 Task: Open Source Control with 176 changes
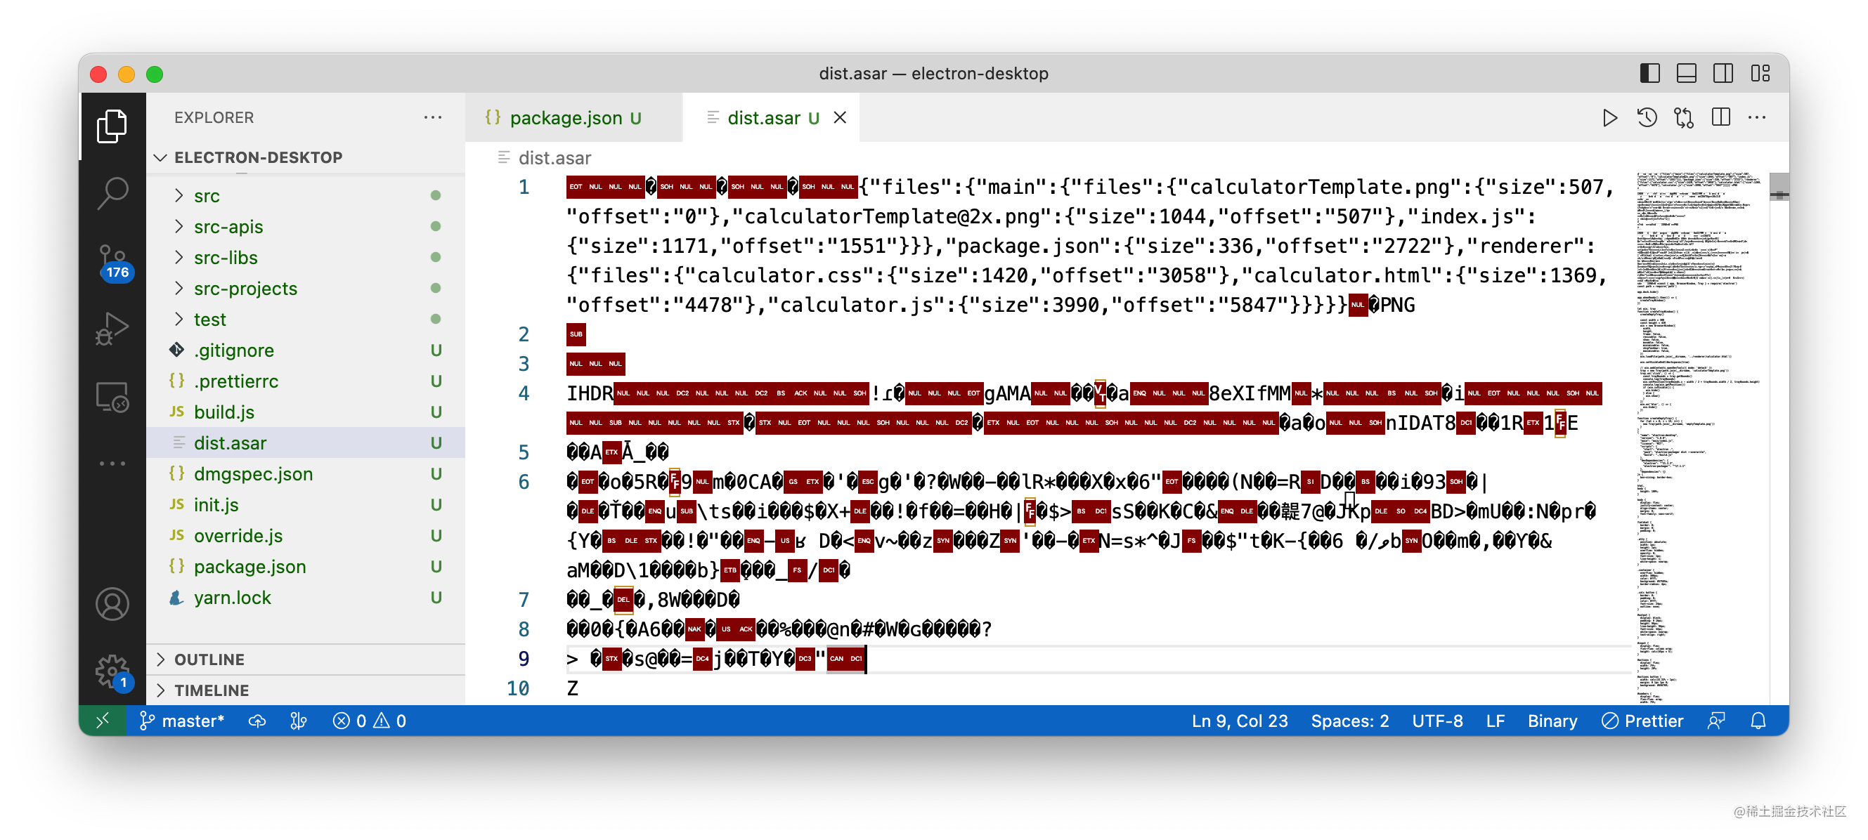pos(112,262)
